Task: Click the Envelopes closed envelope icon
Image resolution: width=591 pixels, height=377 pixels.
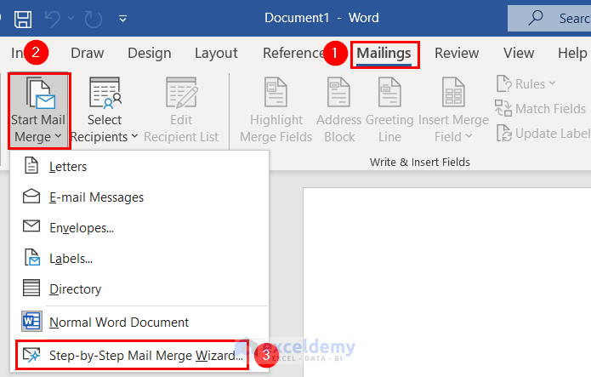Action: (31, 226)
